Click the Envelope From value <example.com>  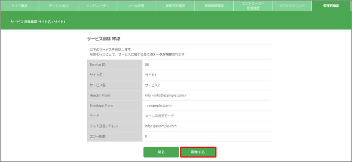[159, 106]
